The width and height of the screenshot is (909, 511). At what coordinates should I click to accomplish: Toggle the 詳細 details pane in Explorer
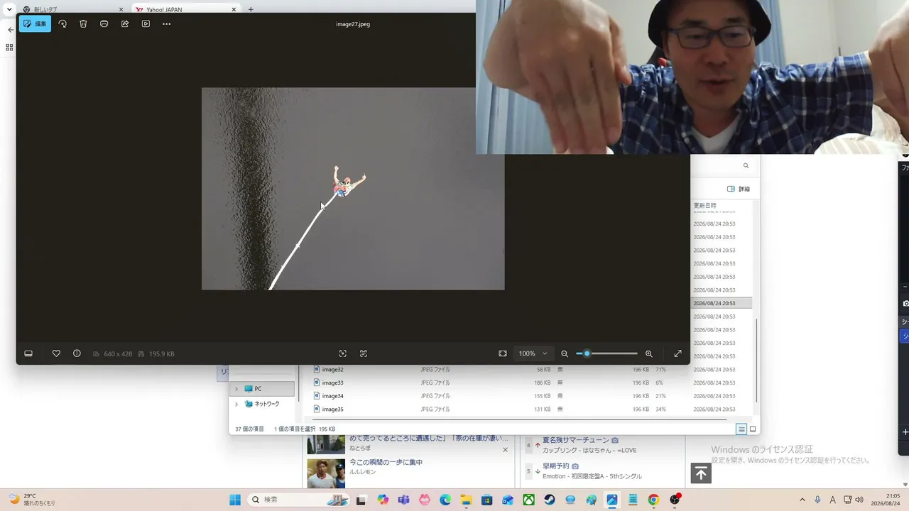(x=739, y=189)
